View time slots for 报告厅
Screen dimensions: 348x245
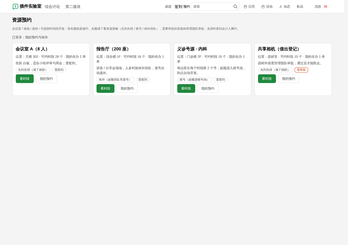[x=105, y=88]
